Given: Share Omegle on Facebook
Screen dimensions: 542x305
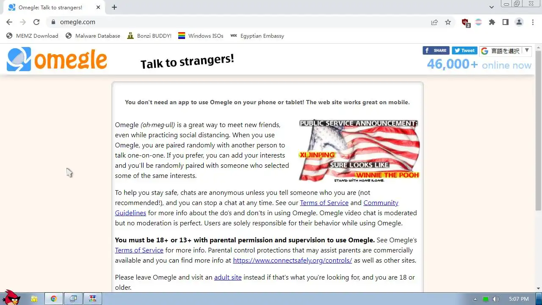Looking at the screenshot, I should coord(436,50).
